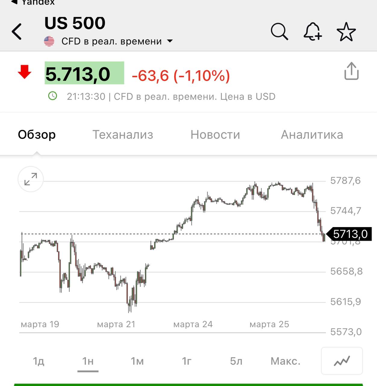Select the 1м chart range
Screen dimensions: 377x386
[x=137, y=361]
